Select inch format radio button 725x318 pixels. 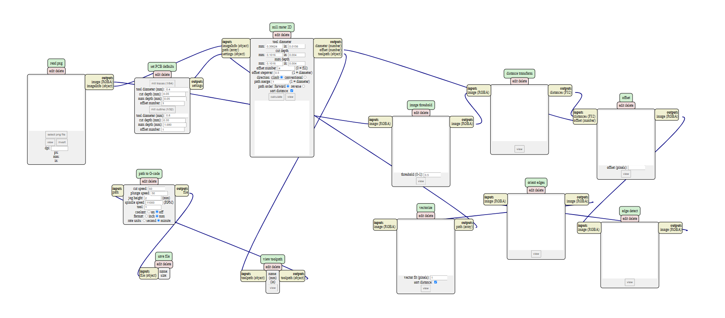(x=146, y=216)
